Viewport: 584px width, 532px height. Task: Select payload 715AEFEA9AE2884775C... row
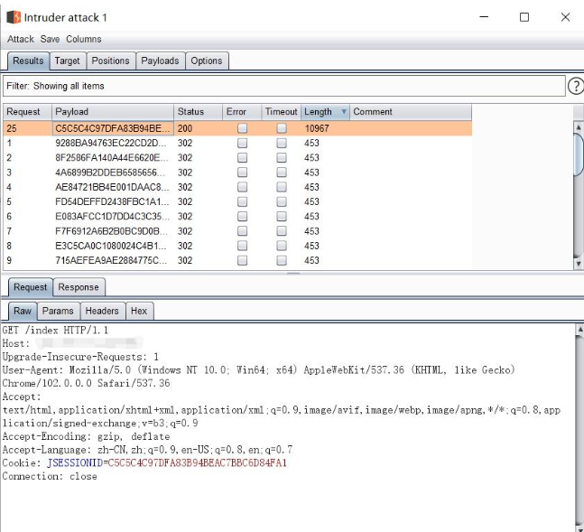[x=237, y=260]
